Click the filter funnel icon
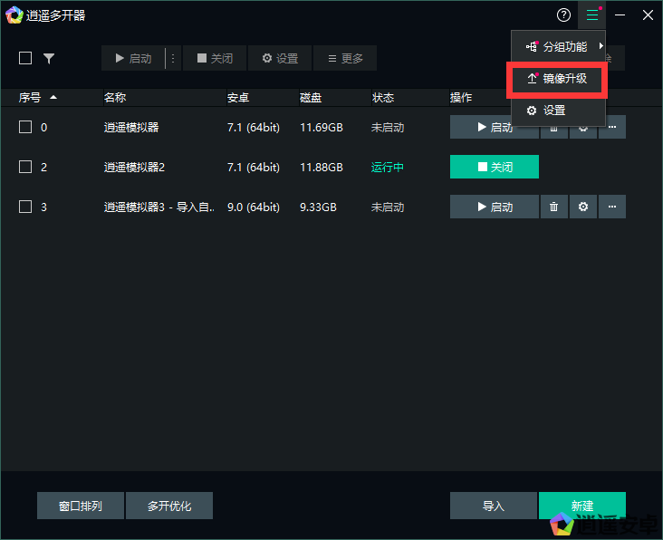The height and width of the screenshot is (540, 663). (x=49, y=59)
